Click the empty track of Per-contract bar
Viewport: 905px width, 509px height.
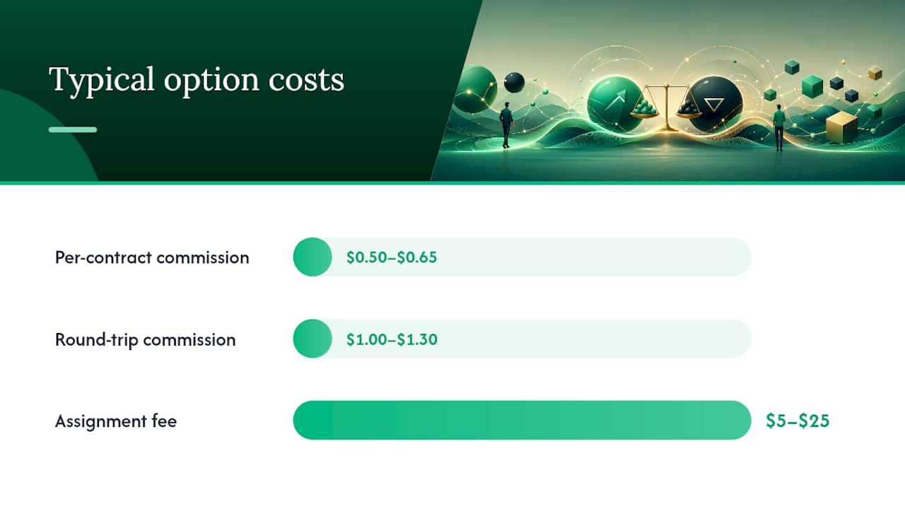(x=542, y=257)
